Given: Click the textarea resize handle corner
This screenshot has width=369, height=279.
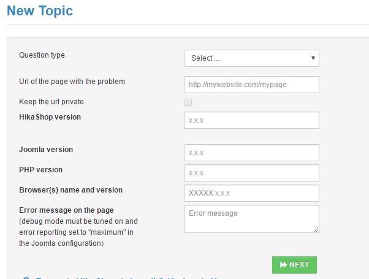Looking at the screenshot, I should pos(316,230).
